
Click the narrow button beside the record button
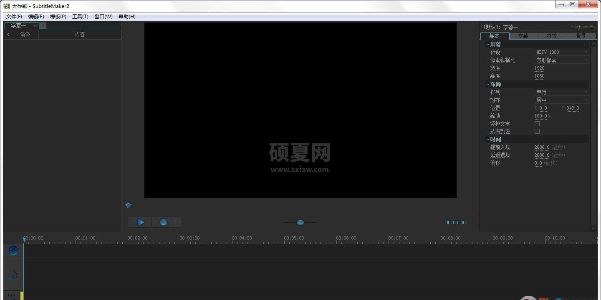pyautogui.click(x=178, y=222)
